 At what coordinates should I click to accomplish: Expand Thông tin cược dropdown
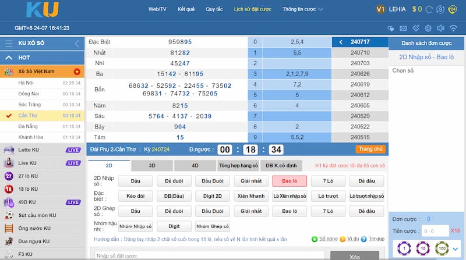pyautogui.click(x=302, y=9)
